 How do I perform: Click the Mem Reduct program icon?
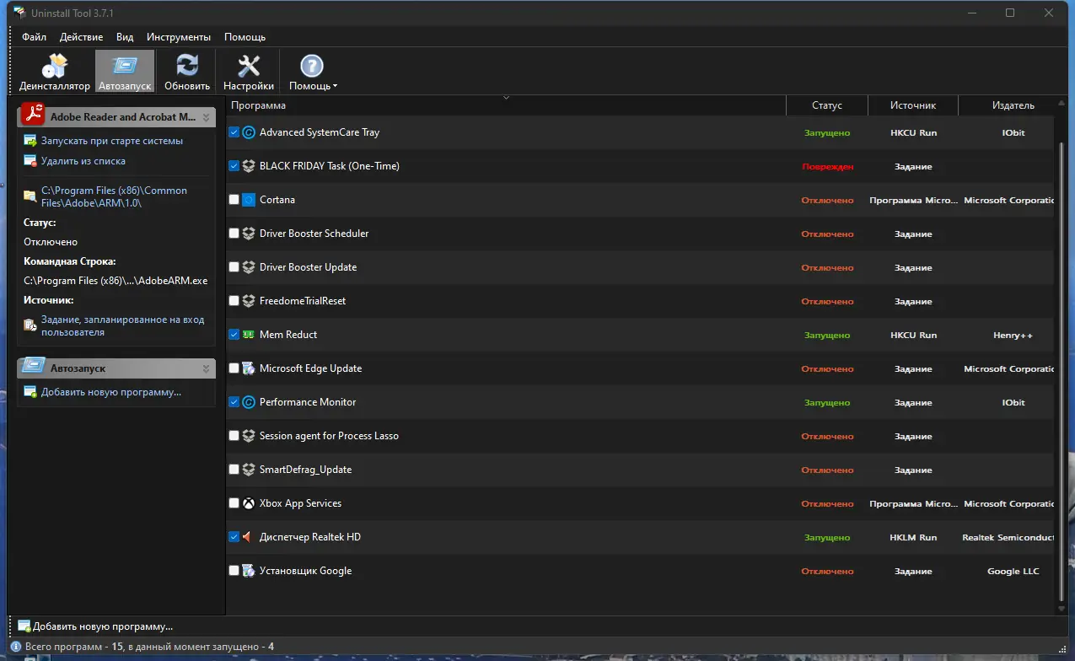(x=249, y=335)
